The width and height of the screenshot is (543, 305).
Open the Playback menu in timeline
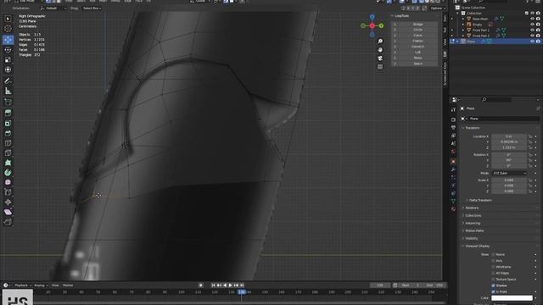pyautogui.click(x=22, y=286)
